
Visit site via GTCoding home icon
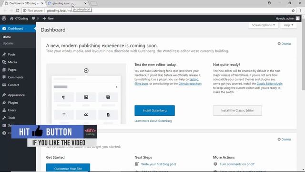(x=11, y=18)
